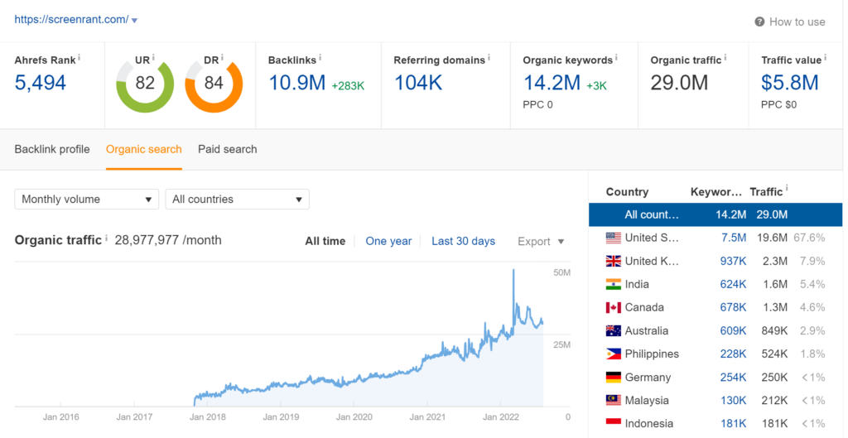The height and width of the screenshot is (438, 848).
Task: Click the Indonesia flag icon
Action: click(614, 423)
